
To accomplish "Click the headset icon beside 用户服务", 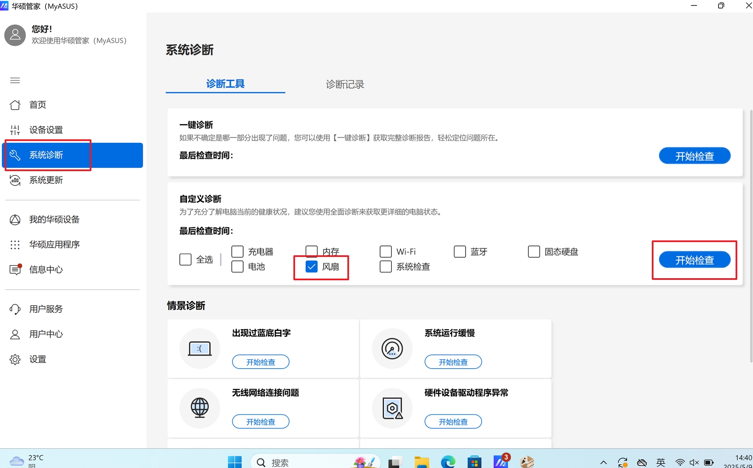I will pyautogui.click(x=15, y=309).
